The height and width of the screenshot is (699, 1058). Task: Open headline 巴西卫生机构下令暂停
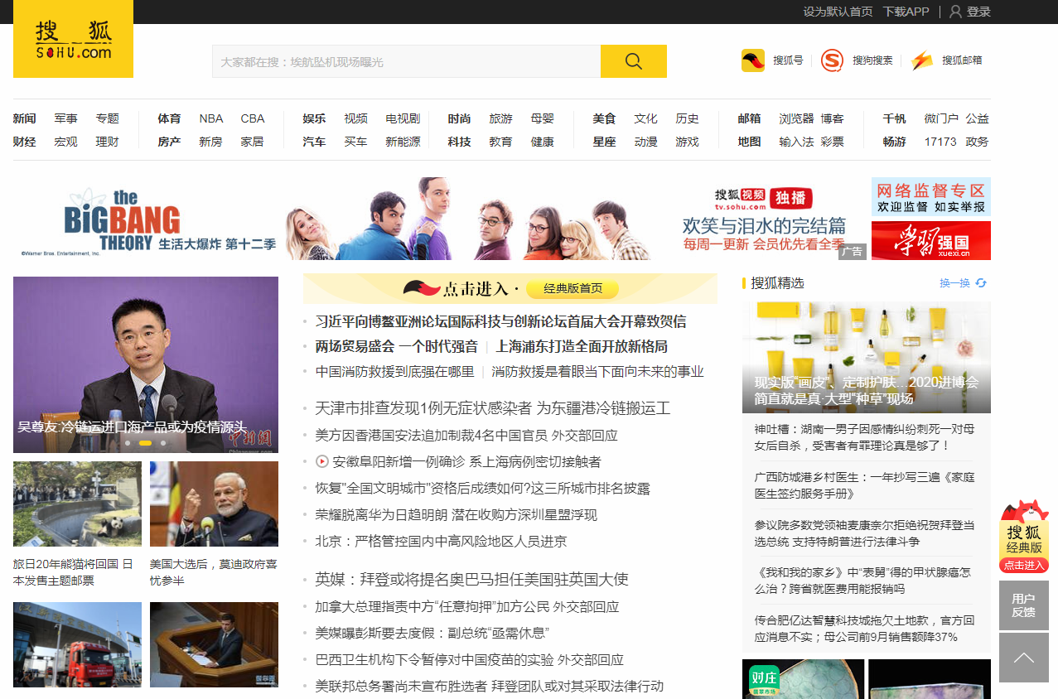[469, 659]
